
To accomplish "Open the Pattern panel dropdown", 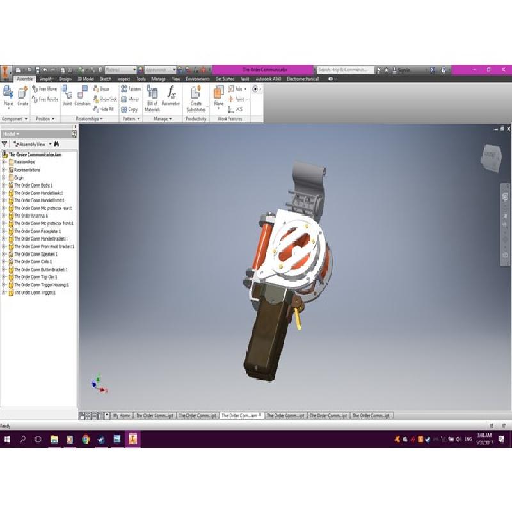I will (131, 119).
